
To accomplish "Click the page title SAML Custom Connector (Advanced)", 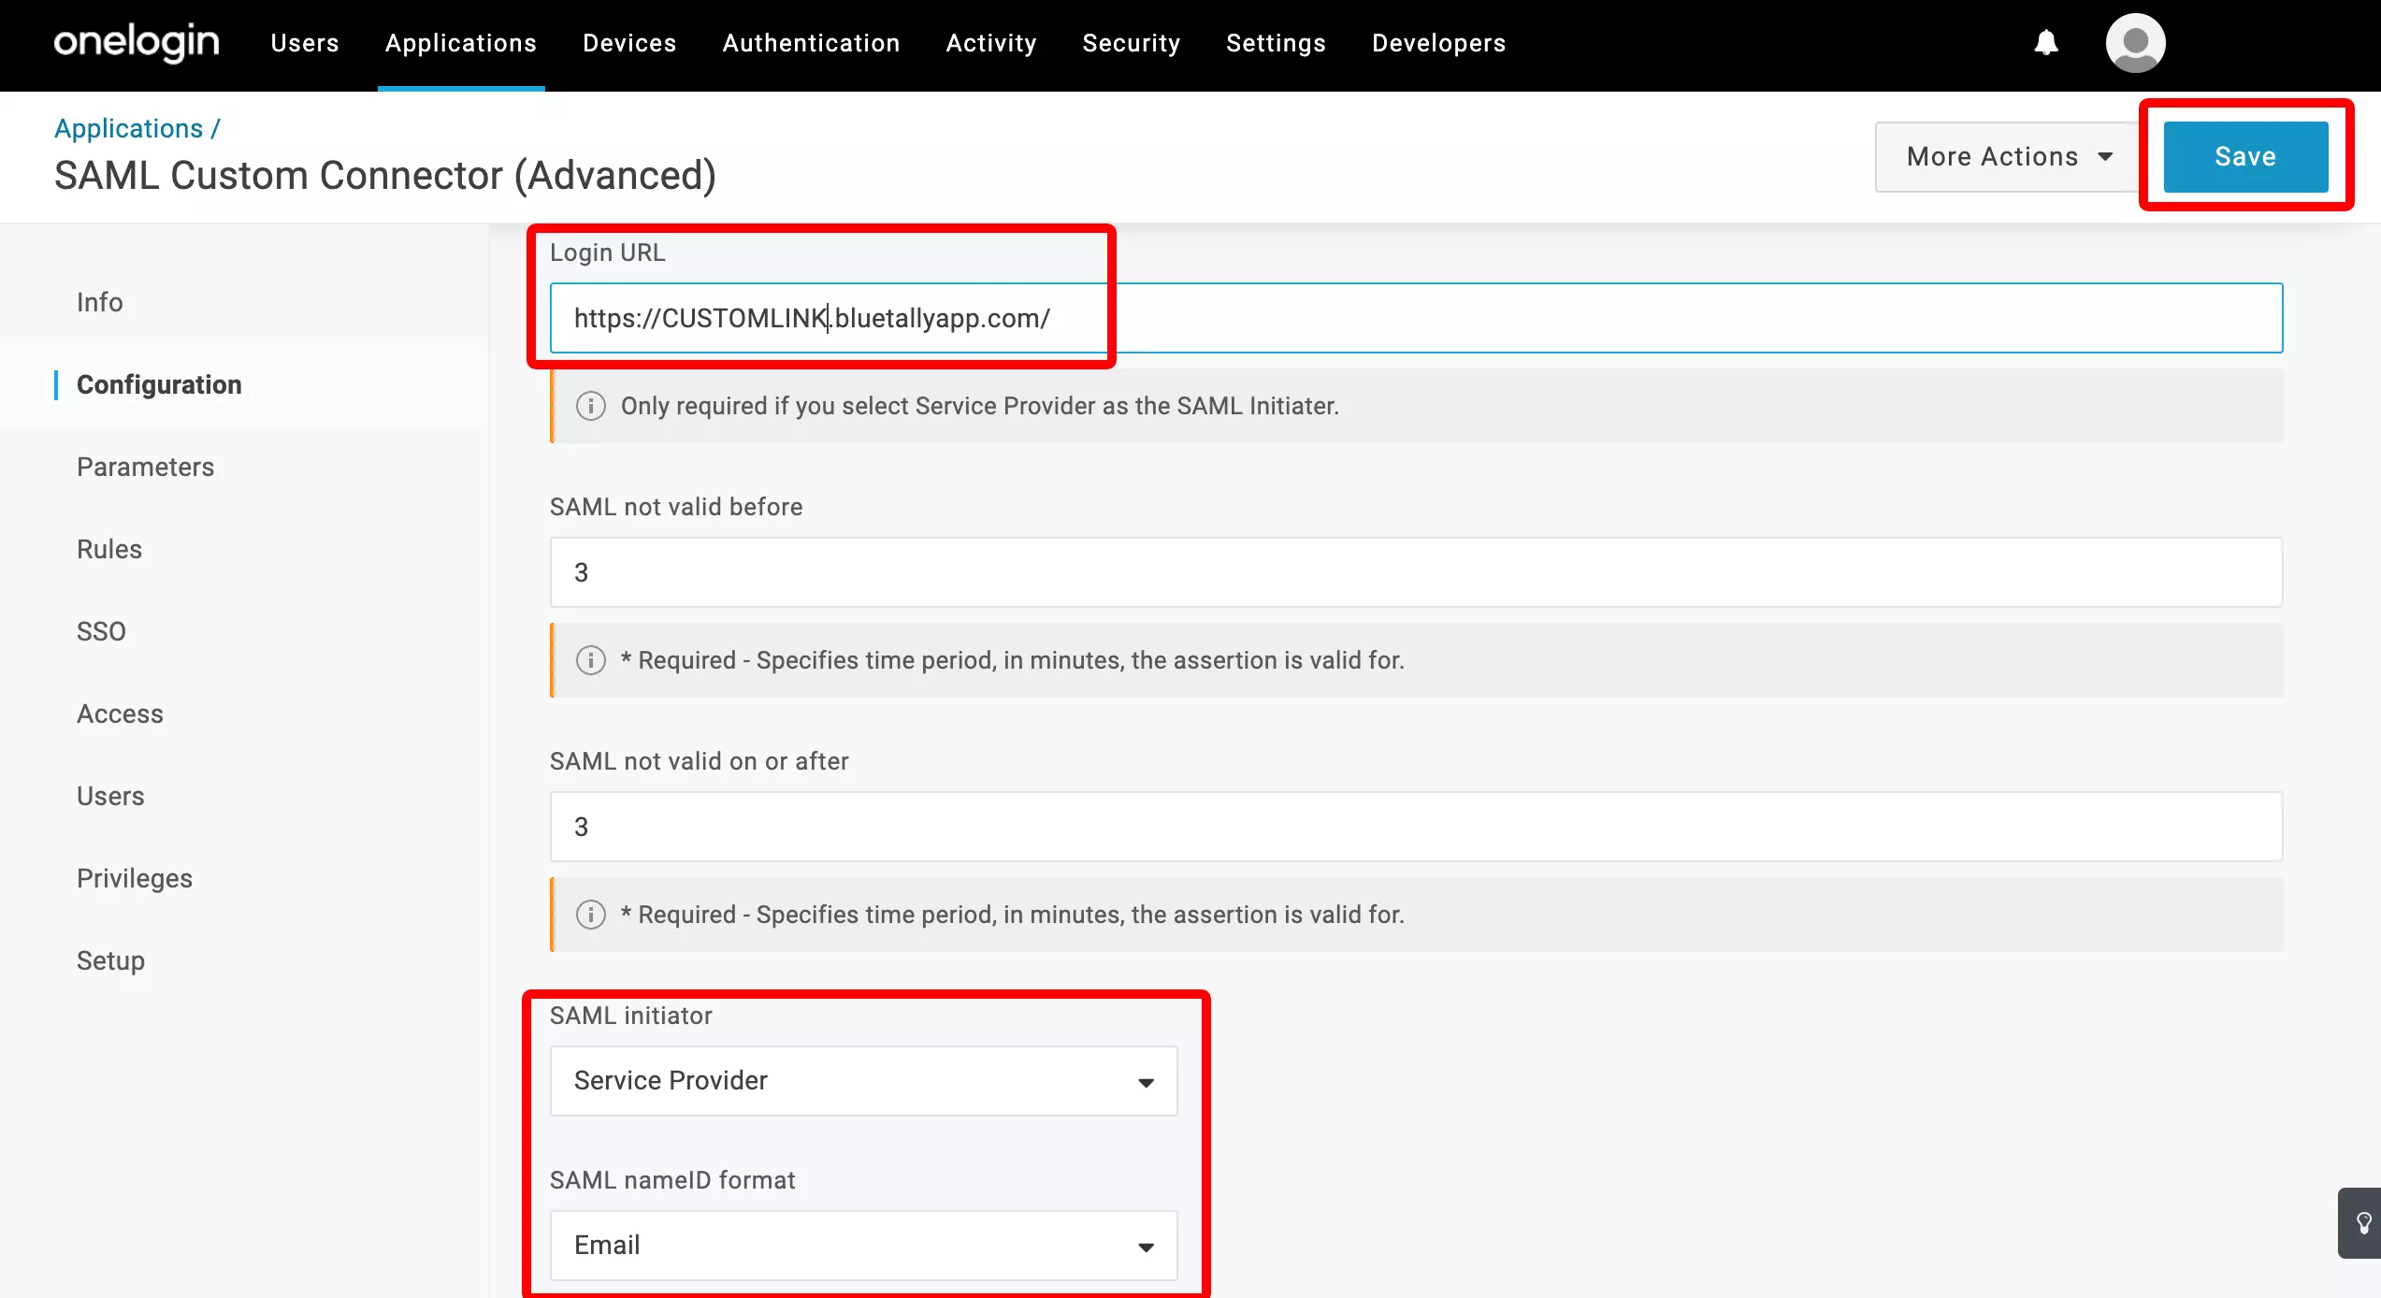I will 385,176.
